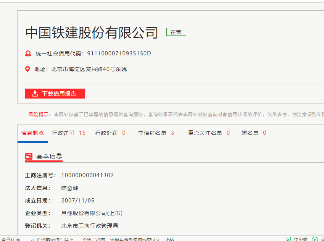The width and height of the screenshot is (324, 241).
Task: Click the address 北京市海淀区复兴路40号东院
Action: 89,69
